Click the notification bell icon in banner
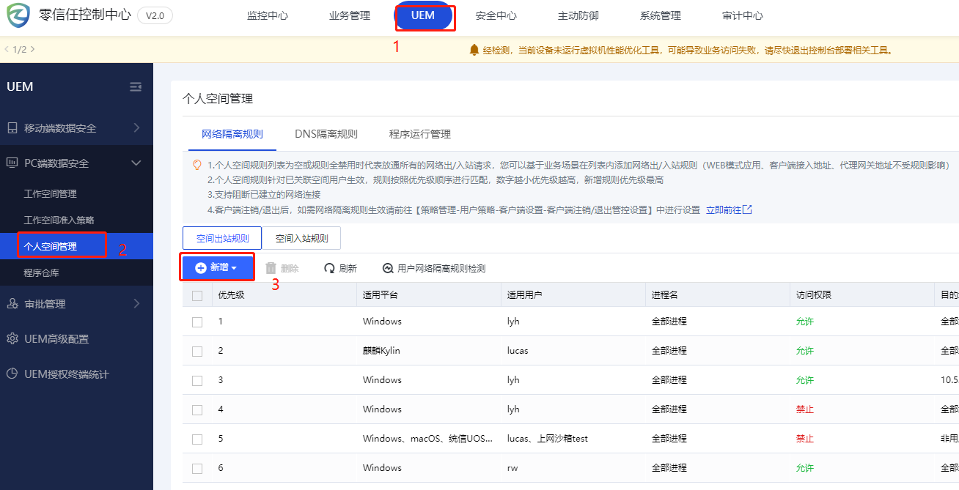Screen dimensions: 959x490 tap(474, 51)
